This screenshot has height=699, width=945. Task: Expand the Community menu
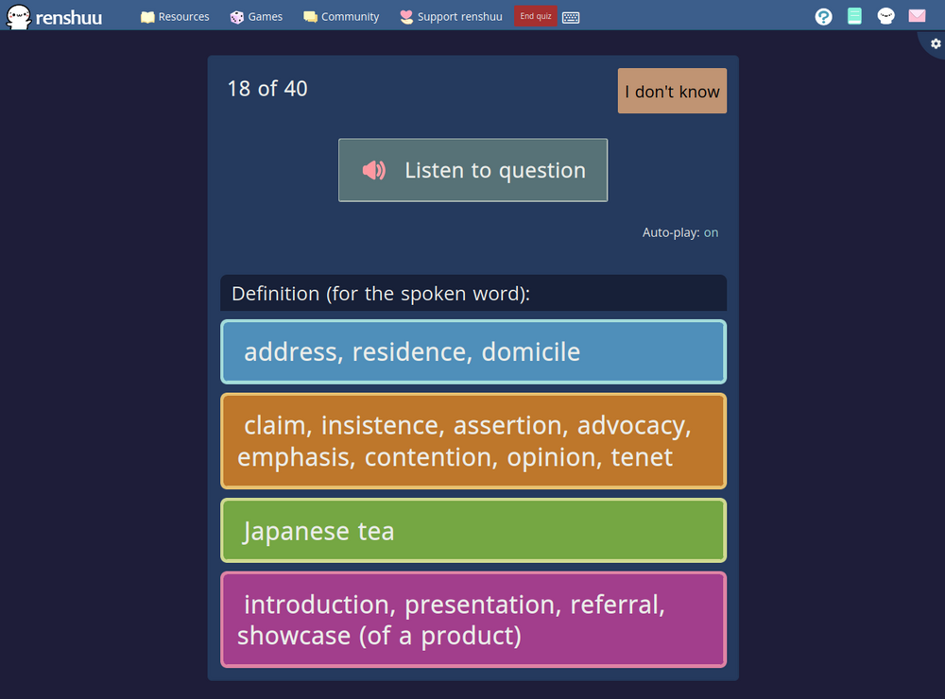(x=341, y=17)
